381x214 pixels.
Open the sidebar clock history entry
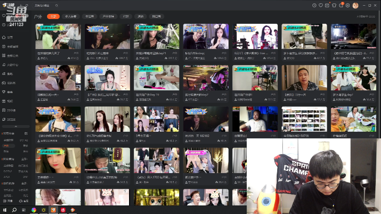pyautogui.click(x=4, y=25)
